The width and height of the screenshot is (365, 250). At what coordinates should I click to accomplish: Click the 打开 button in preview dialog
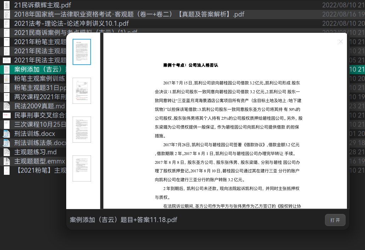point(335,220)
